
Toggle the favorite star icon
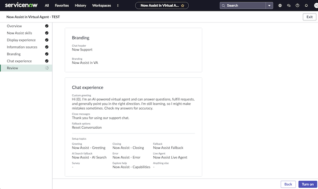pos(182,6)
